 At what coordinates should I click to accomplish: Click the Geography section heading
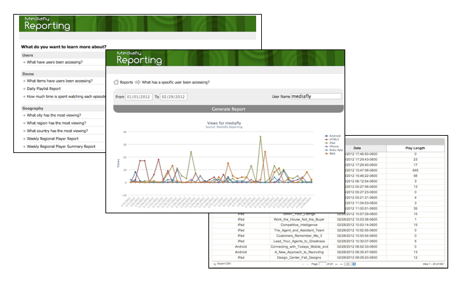(32, 108)
